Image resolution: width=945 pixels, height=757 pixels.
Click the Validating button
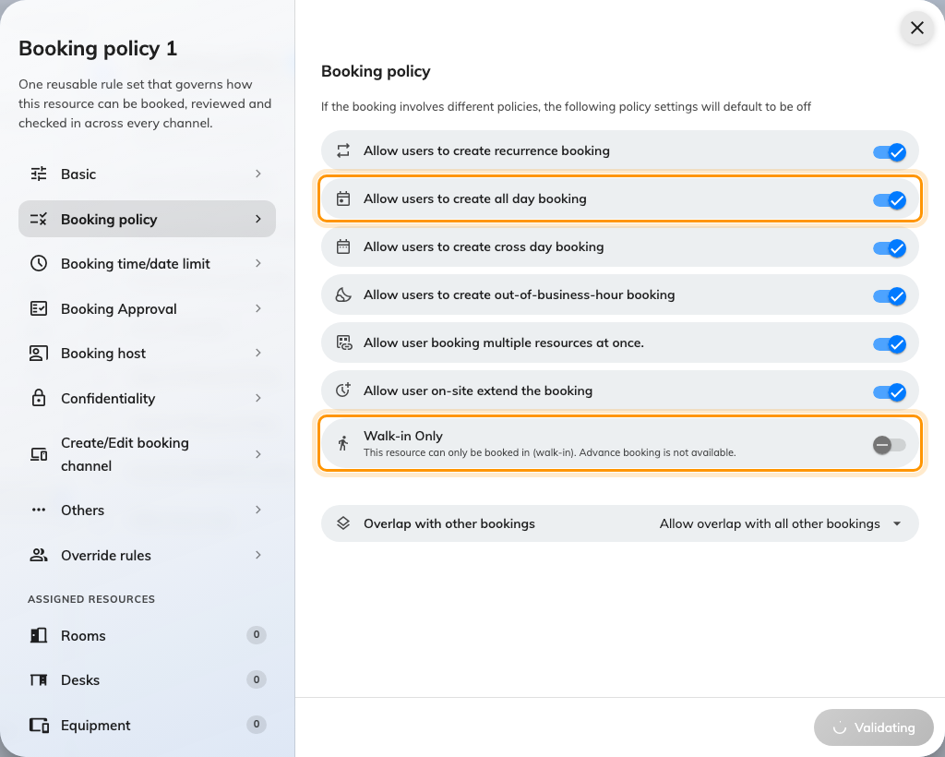tap(873, 727)
